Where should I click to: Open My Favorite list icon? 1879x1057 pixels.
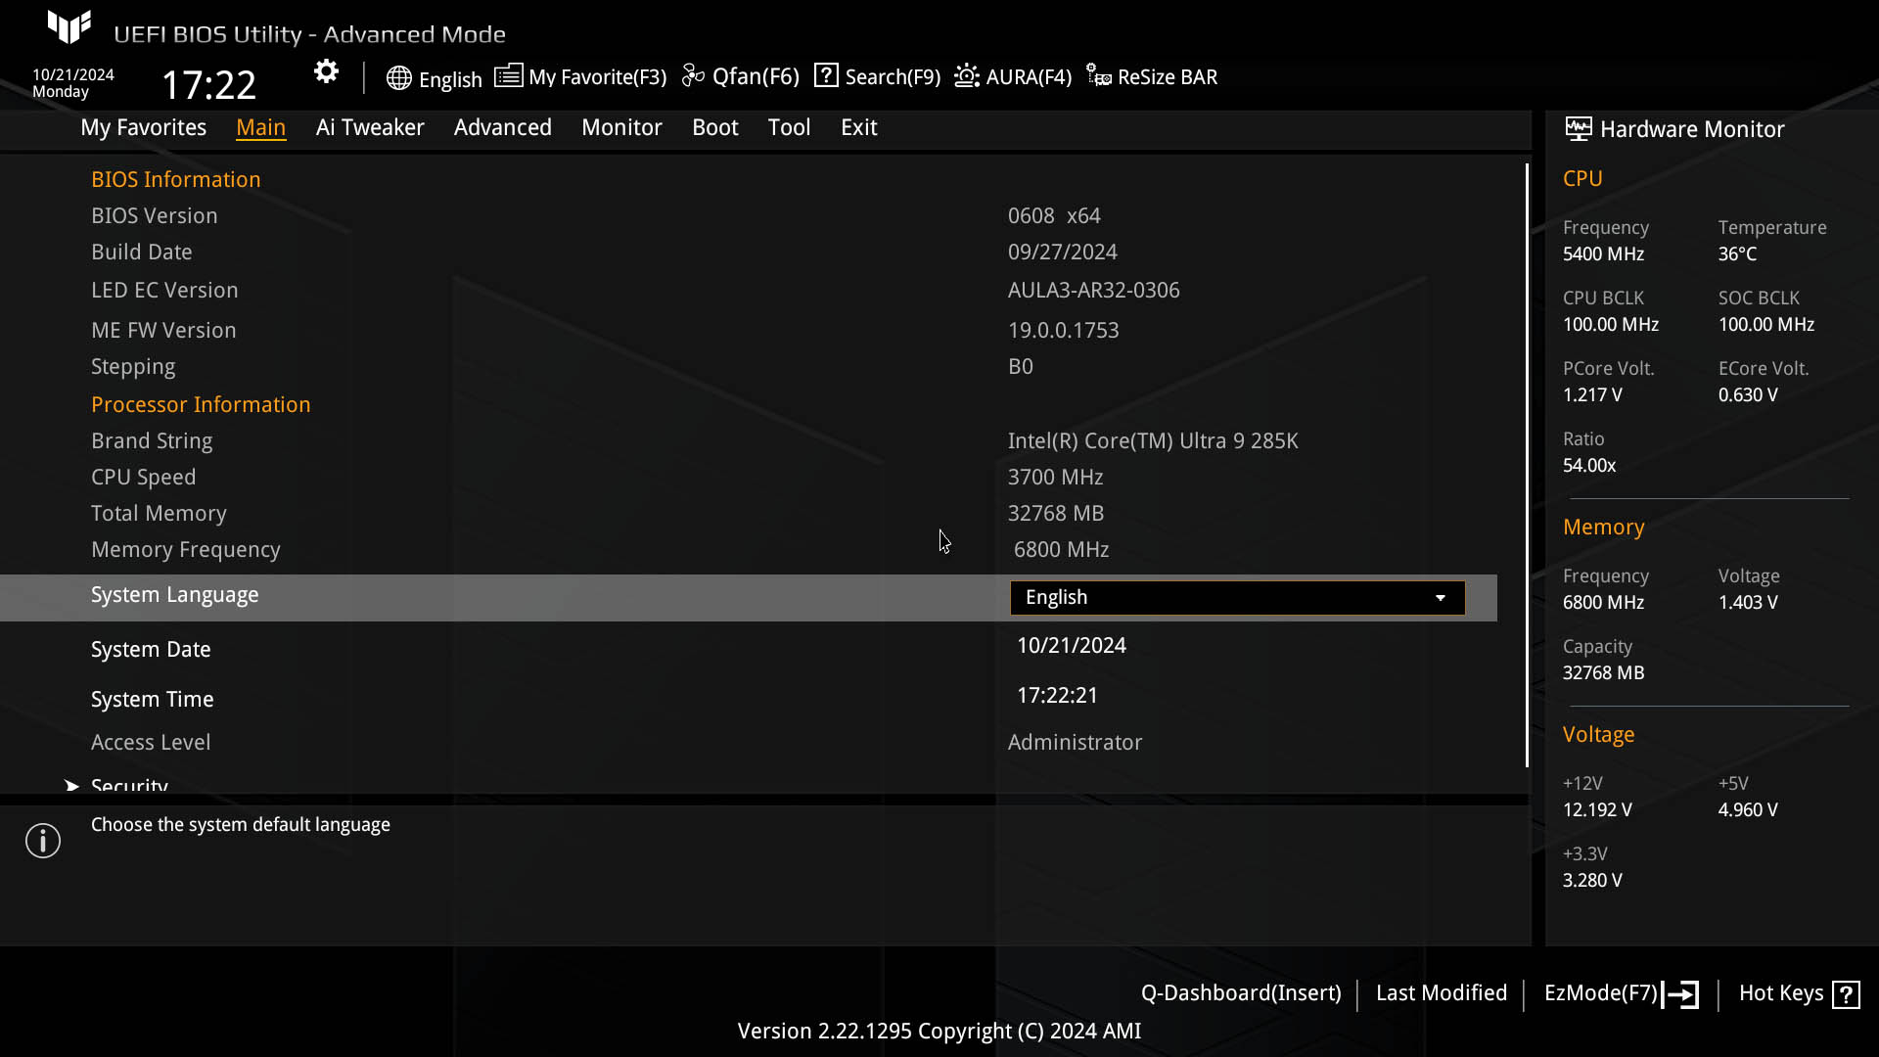[508, 75]
